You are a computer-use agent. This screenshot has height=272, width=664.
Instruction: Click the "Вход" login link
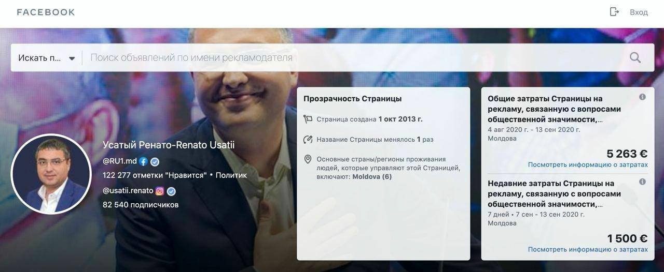(x=639, y=12)
